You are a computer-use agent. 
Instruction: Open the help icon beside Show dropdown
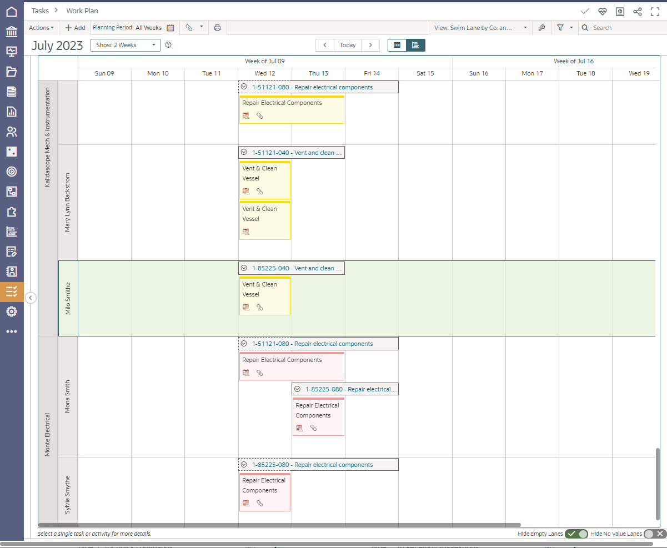point(168,45)
